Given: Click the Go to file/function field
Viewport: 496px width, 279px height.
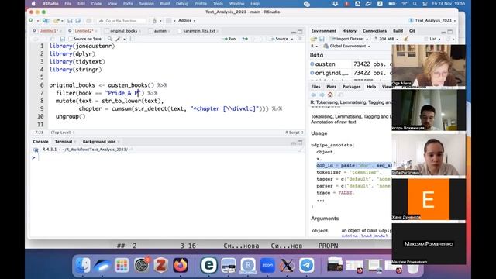Looking at the screenshot, I should click(x=122, y=21).
